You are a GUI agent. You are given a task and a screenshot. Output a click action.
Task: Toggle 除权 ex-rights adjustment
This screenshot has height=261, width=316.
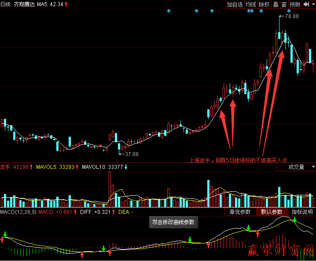(264, 4)
